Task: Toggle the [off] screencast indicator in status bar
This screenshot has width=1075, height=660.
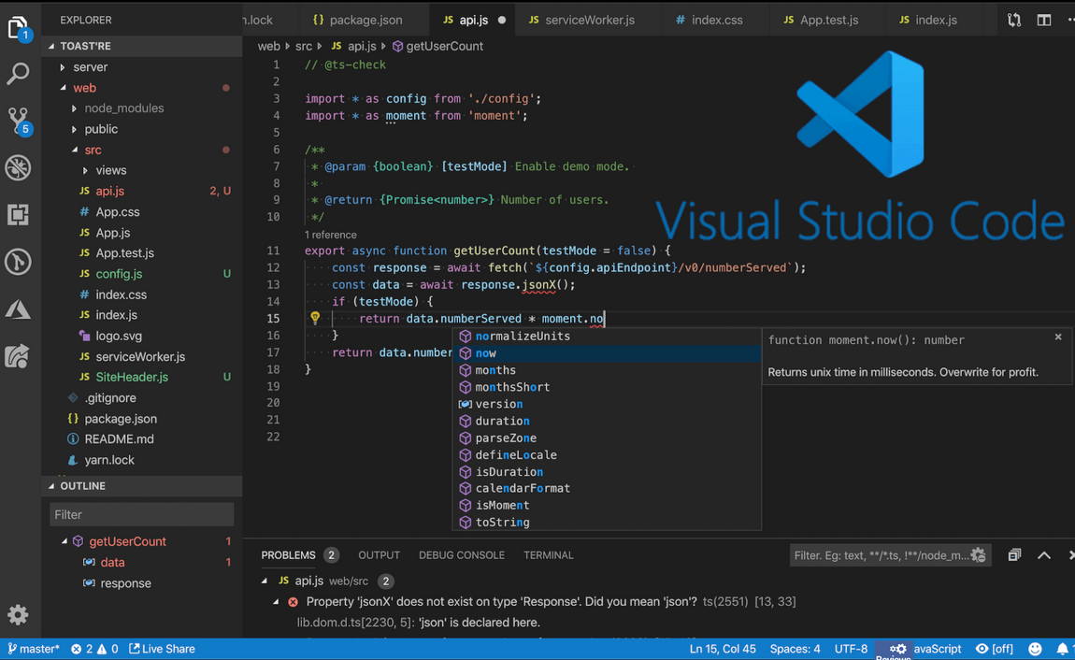Action: [x=995, y=648]
